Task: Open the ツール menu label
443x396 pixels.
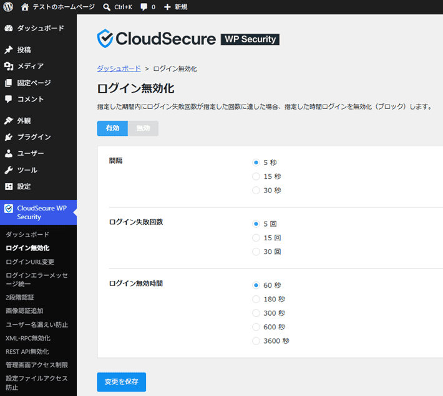Action: click(x=27, y=170)
